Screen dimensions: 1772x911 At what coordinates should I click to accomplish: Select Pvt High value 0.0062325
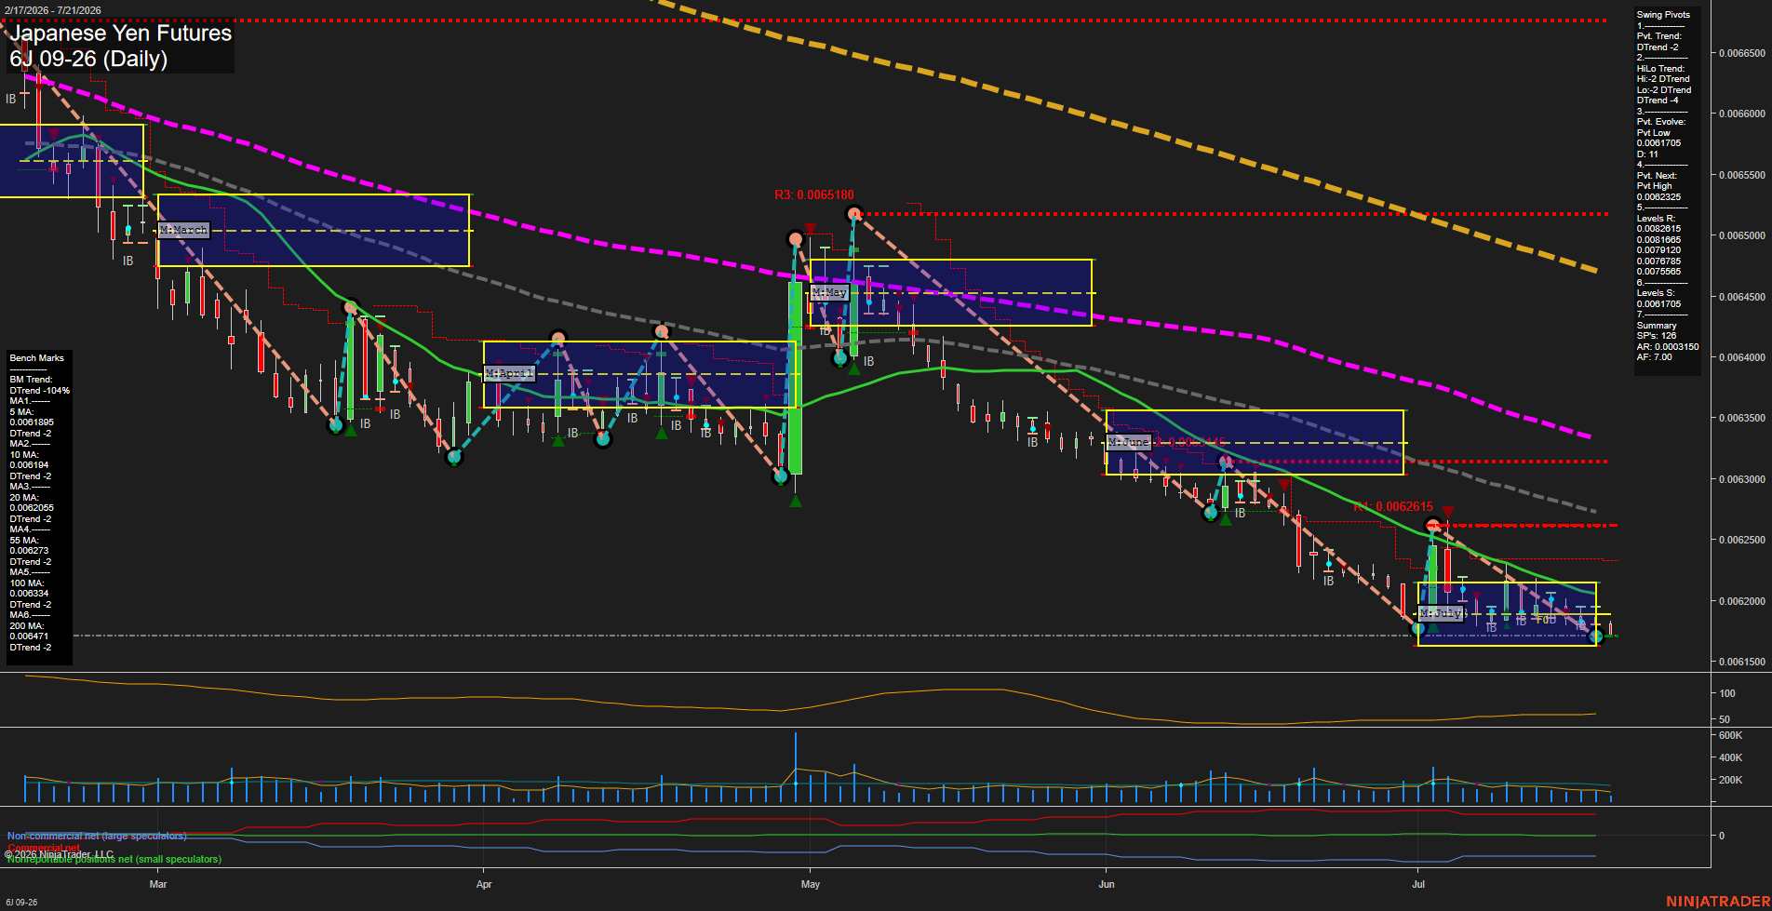pos(1659,197)
